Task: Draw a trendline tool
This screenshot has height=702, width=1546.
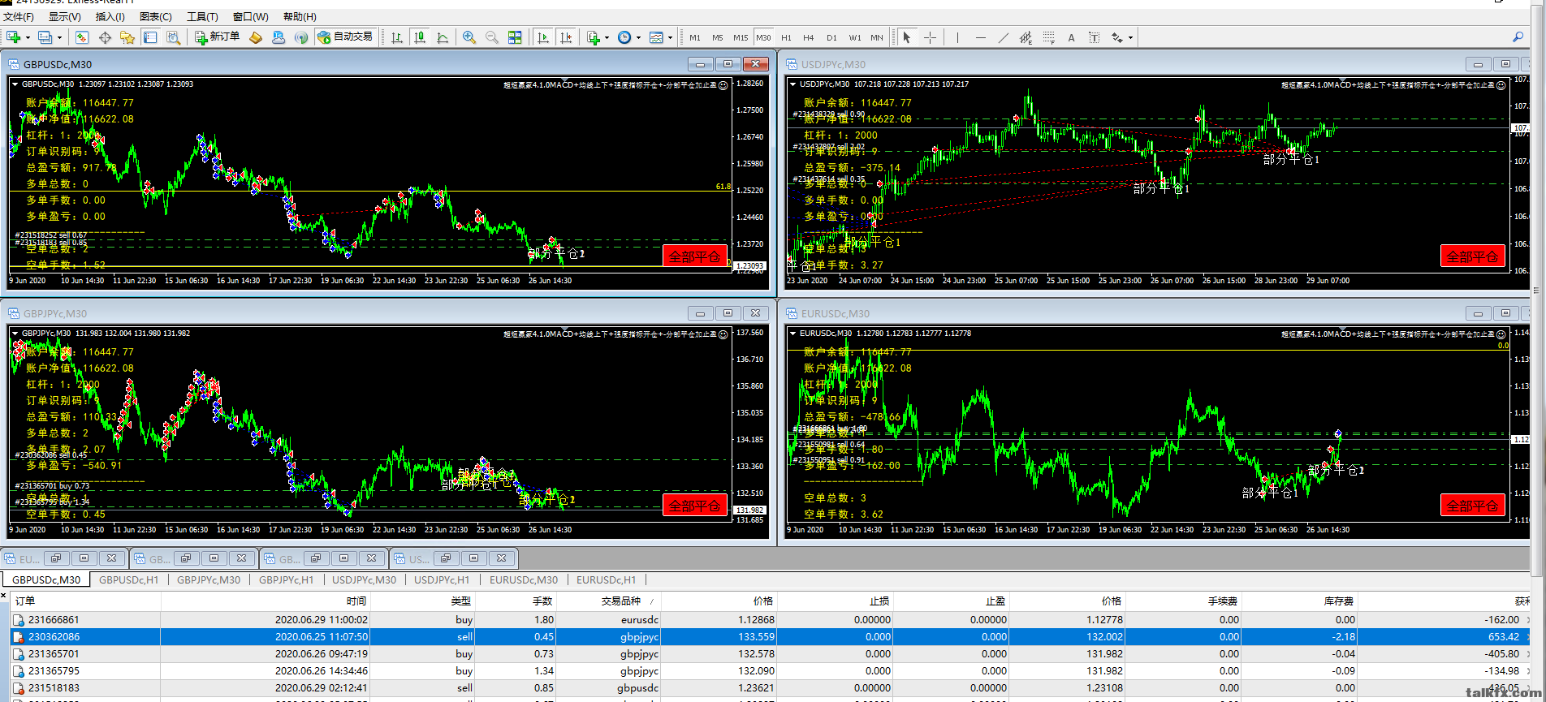Action: (1004, 37)
